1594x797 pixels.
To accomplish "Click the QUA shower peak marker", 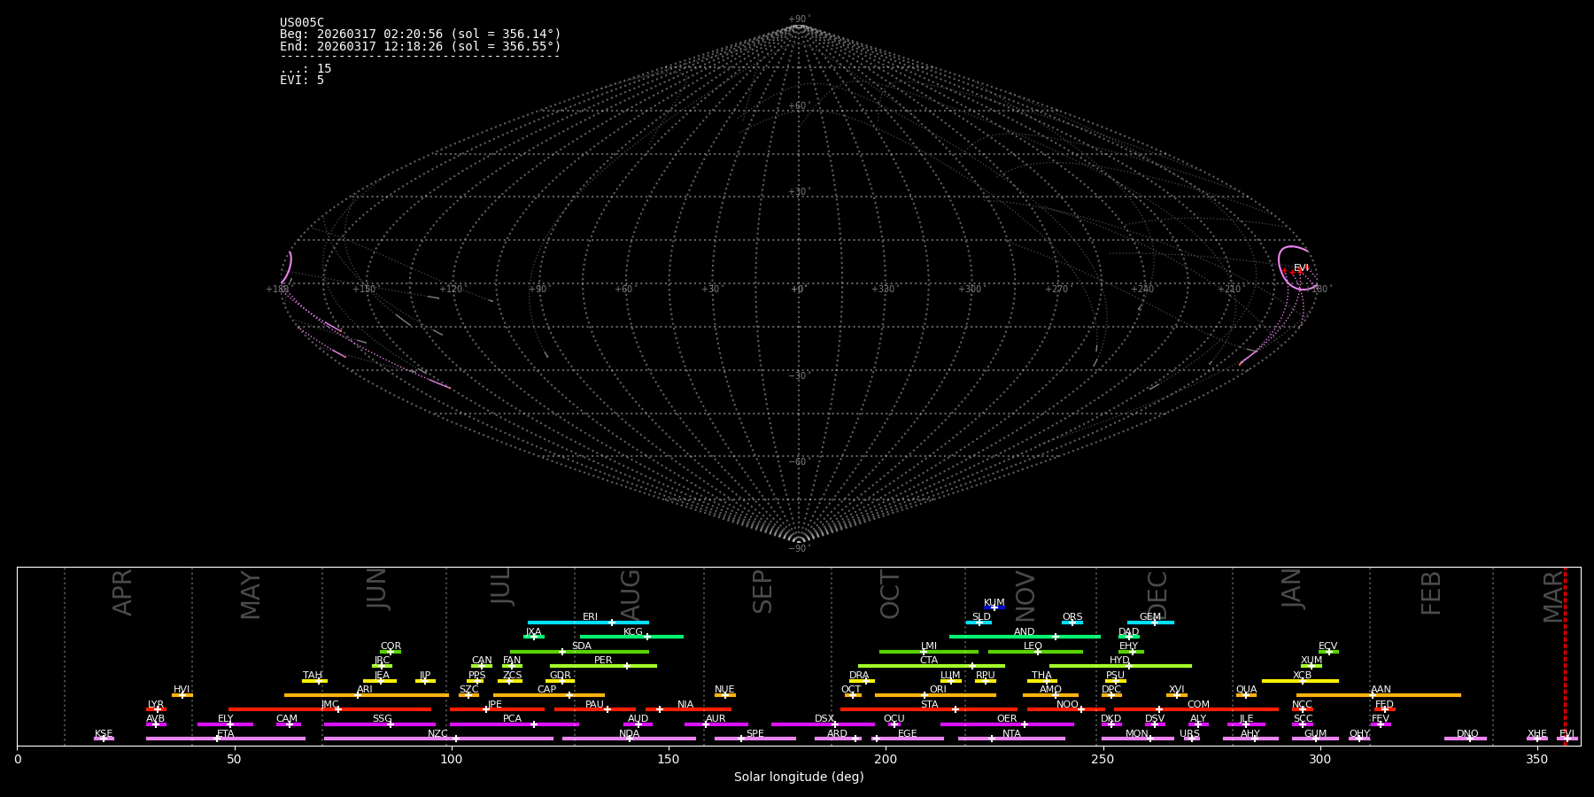I will coord(1247,695).
